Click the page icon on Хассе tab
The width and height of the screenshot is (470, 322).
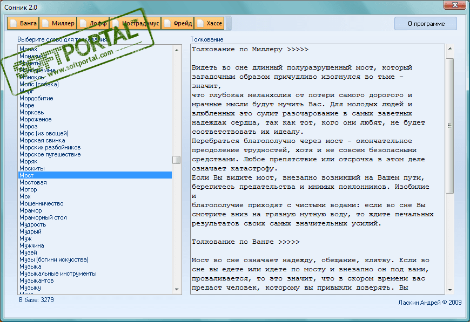(x=200, y=23)
